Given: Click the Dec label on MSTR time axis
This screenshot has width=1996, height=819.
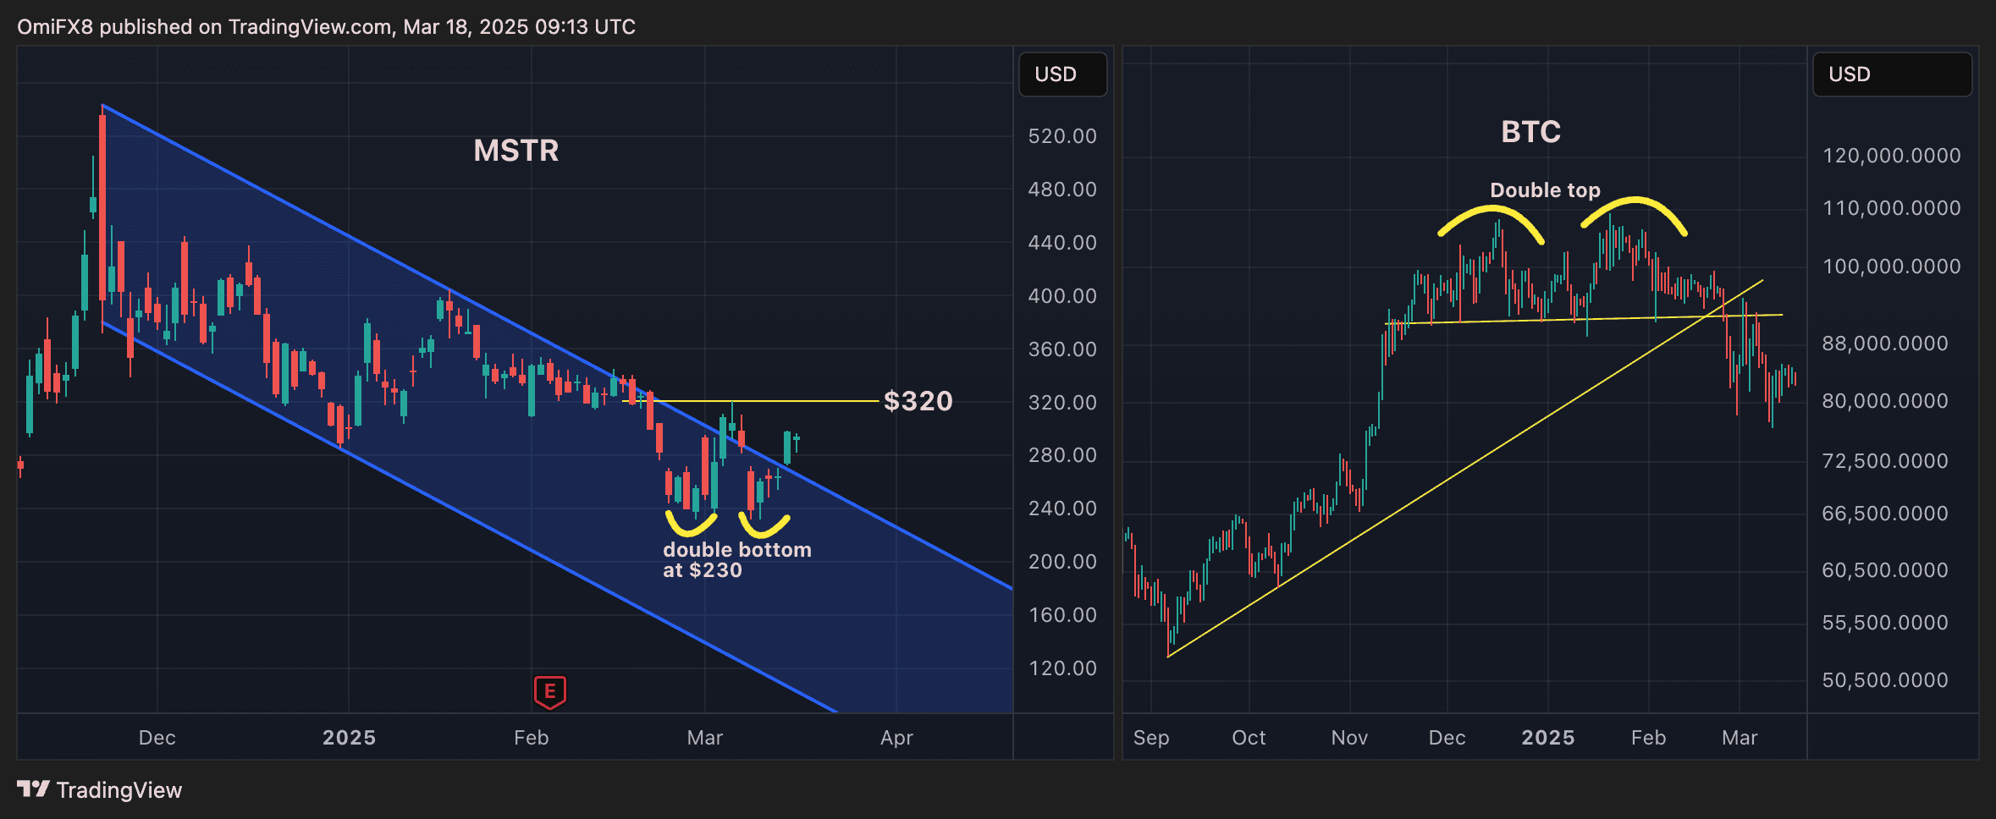Looking at the screenshot, I should coord(157,738).
